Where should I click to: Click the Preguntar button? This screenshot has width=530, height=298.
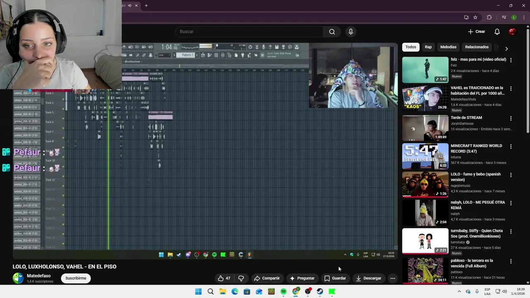(302, 278)
